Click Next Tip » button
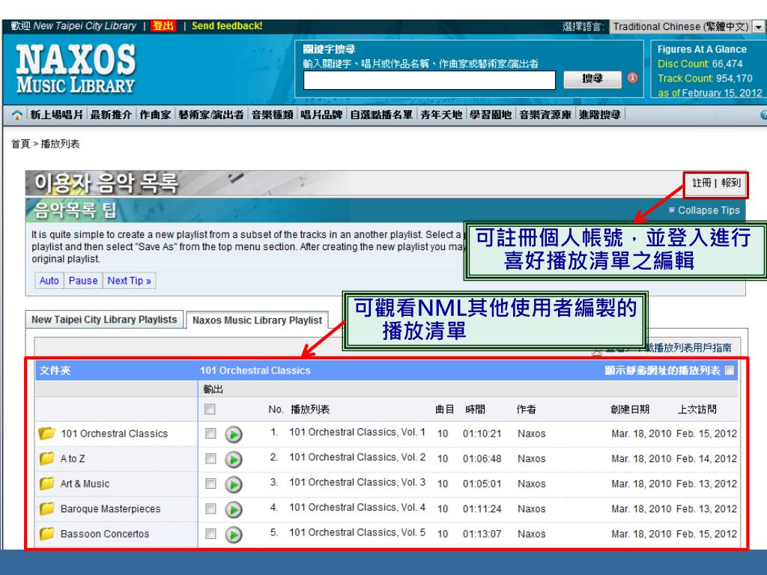767x575 pixels. click(x=129, y=281)
